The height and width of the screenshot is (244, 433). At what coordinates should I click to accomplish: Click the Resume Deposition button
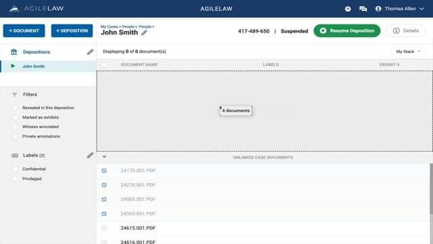pyautogui.click(x=347, y=30)
